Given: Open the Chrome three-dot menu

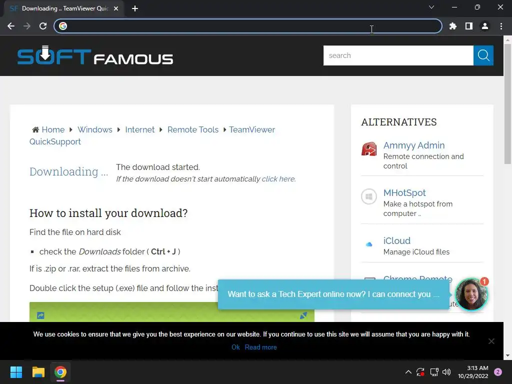Looking at the screenshot, I should point(501,26).
